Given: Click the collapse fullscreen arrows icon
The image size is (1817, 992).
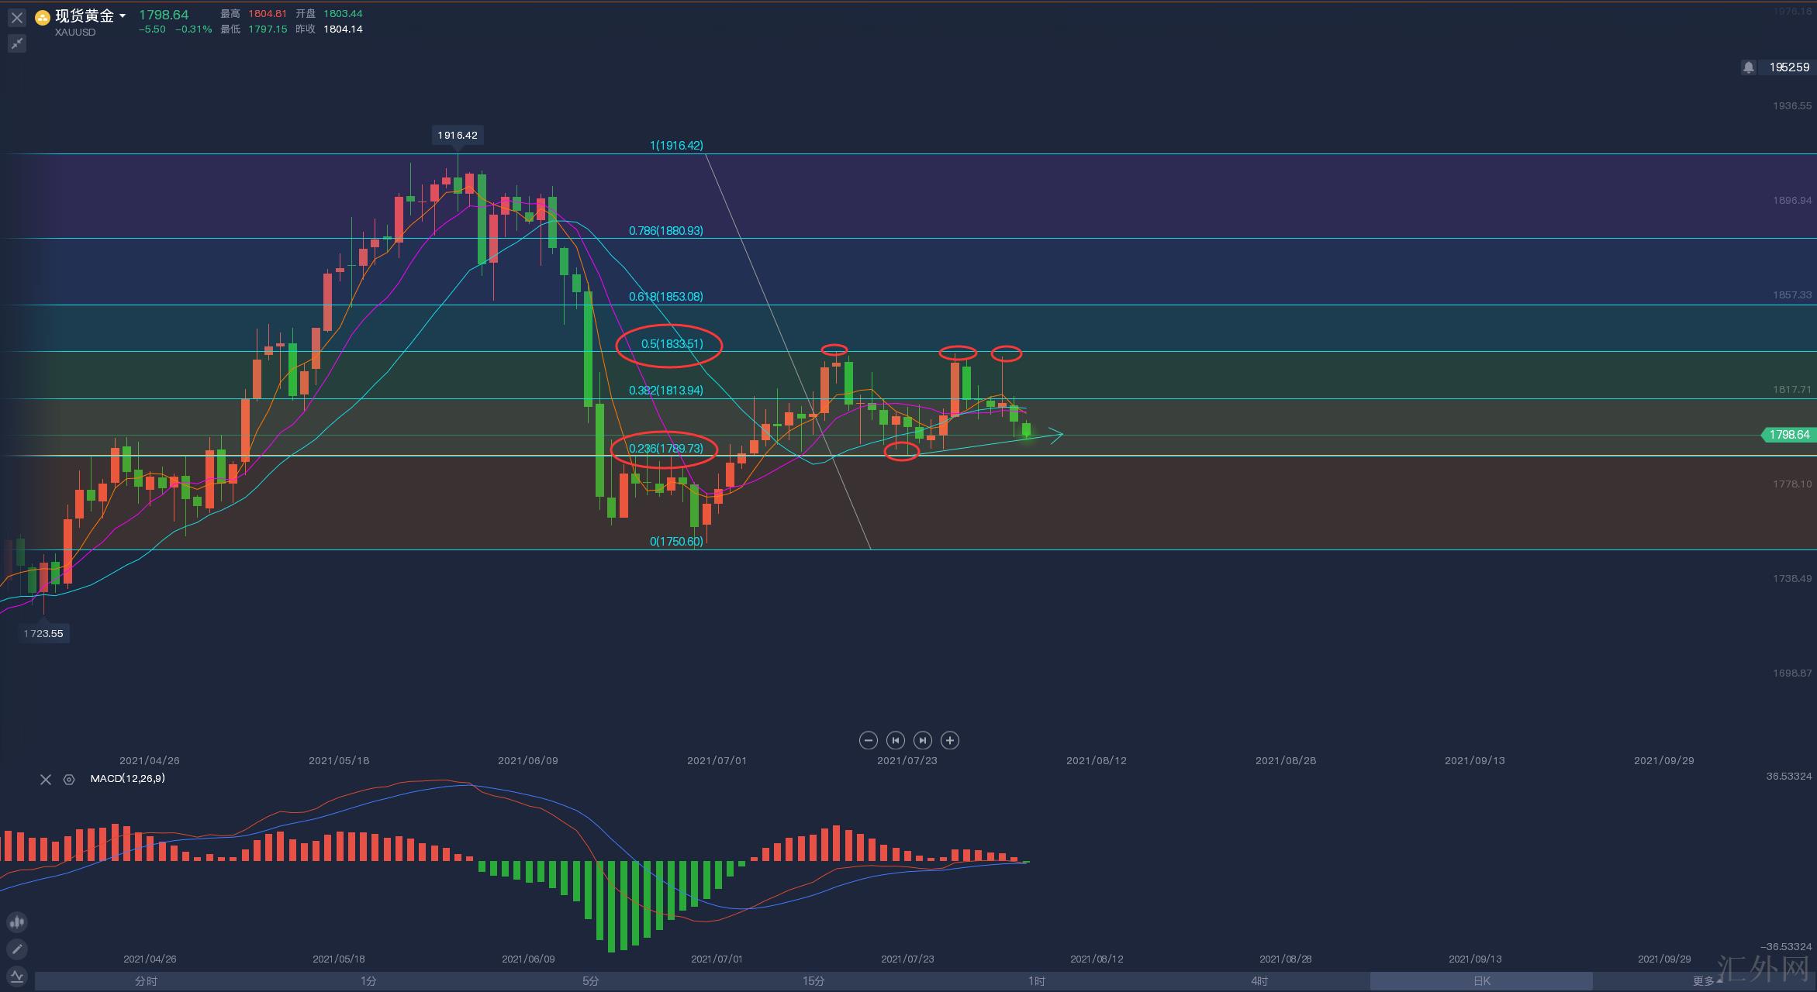Looking at the screenshot, I should 17,43.
